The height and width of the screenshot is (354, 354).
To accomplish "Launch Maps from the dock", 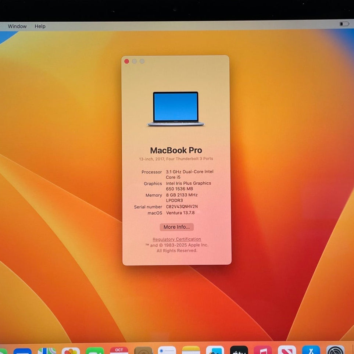I will point(47,351).
